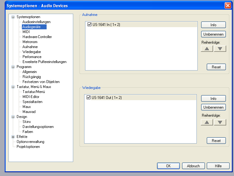Uncheck the US-1641 Out (1+2) checkbox

(89, 98)
